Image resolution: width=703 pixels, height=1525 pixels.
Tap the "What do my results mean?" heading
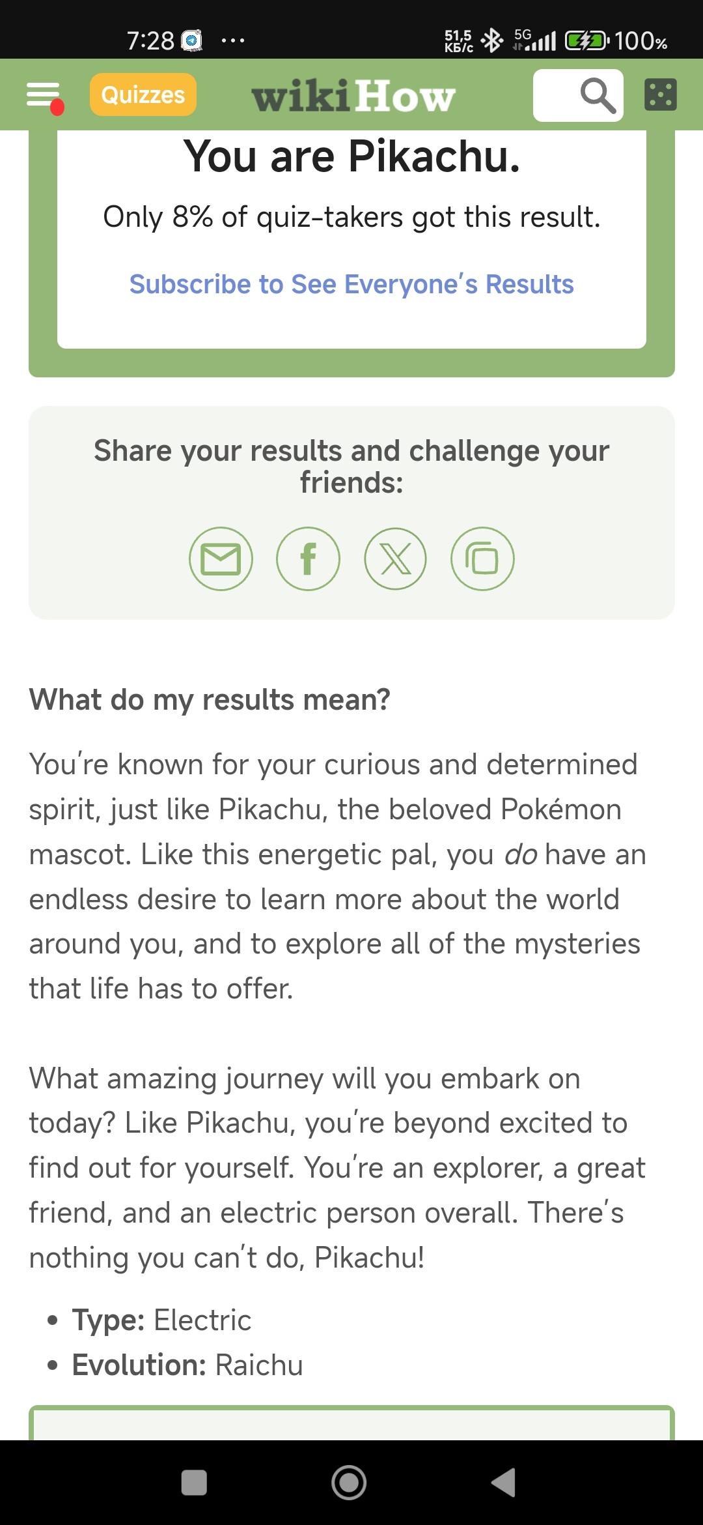[x=210, y=700]
